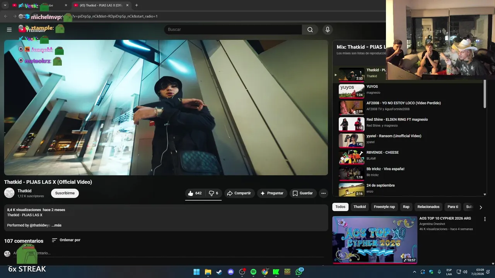
Task: Click tray microphone icon
Action: [439, 272]
